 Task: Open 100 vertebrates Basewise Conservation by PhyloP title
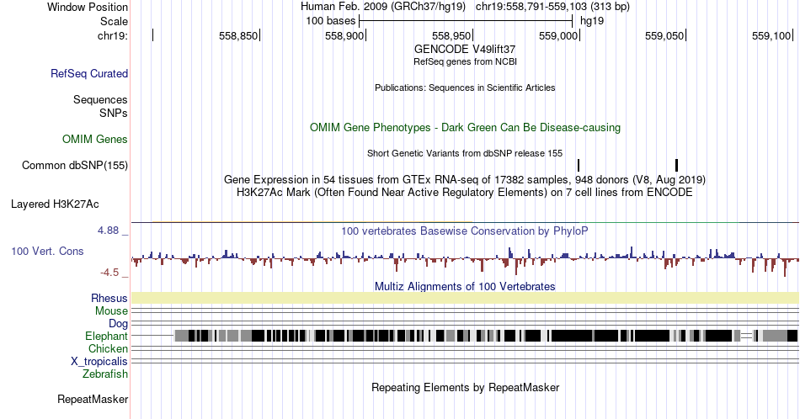click(x=465, y=231)
